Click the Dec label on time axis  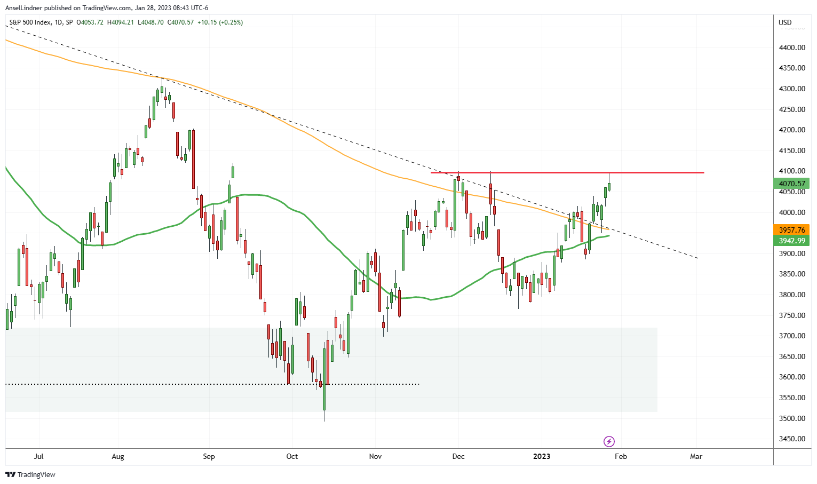pyautogui.click(x=458, y=456)
